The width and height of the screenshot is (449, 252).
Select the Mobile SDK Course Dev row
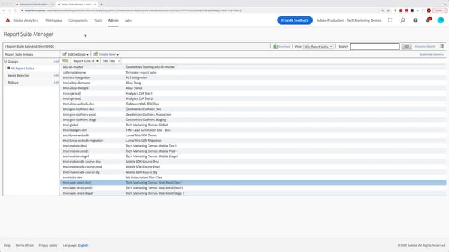tap(253, 162)
